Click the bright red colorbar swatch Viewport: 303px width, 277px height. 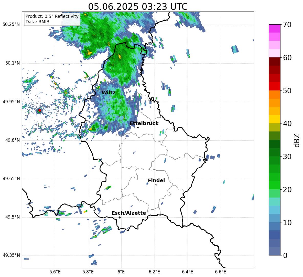[274, 86]
